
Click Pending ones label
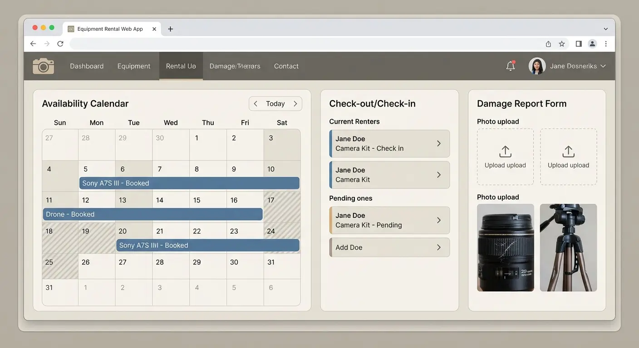(351, 198)
